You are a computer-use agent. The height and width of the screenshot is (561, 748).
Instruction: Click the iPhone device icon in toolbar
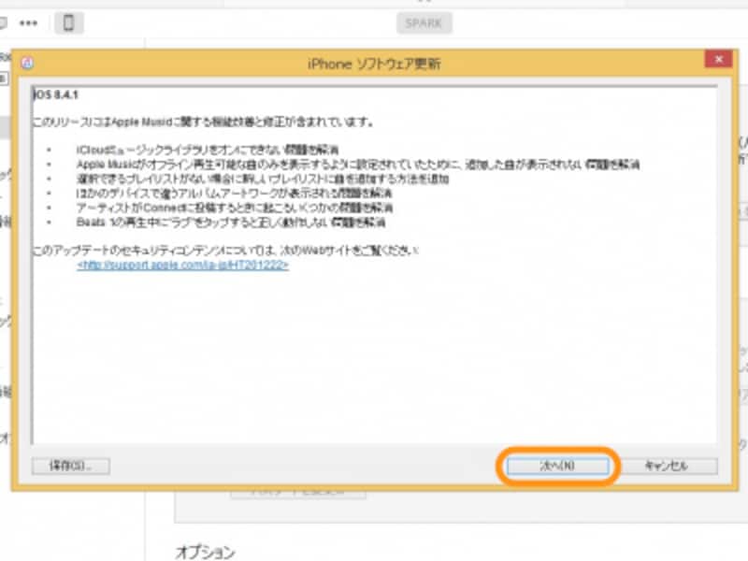(x=68, y=23)
